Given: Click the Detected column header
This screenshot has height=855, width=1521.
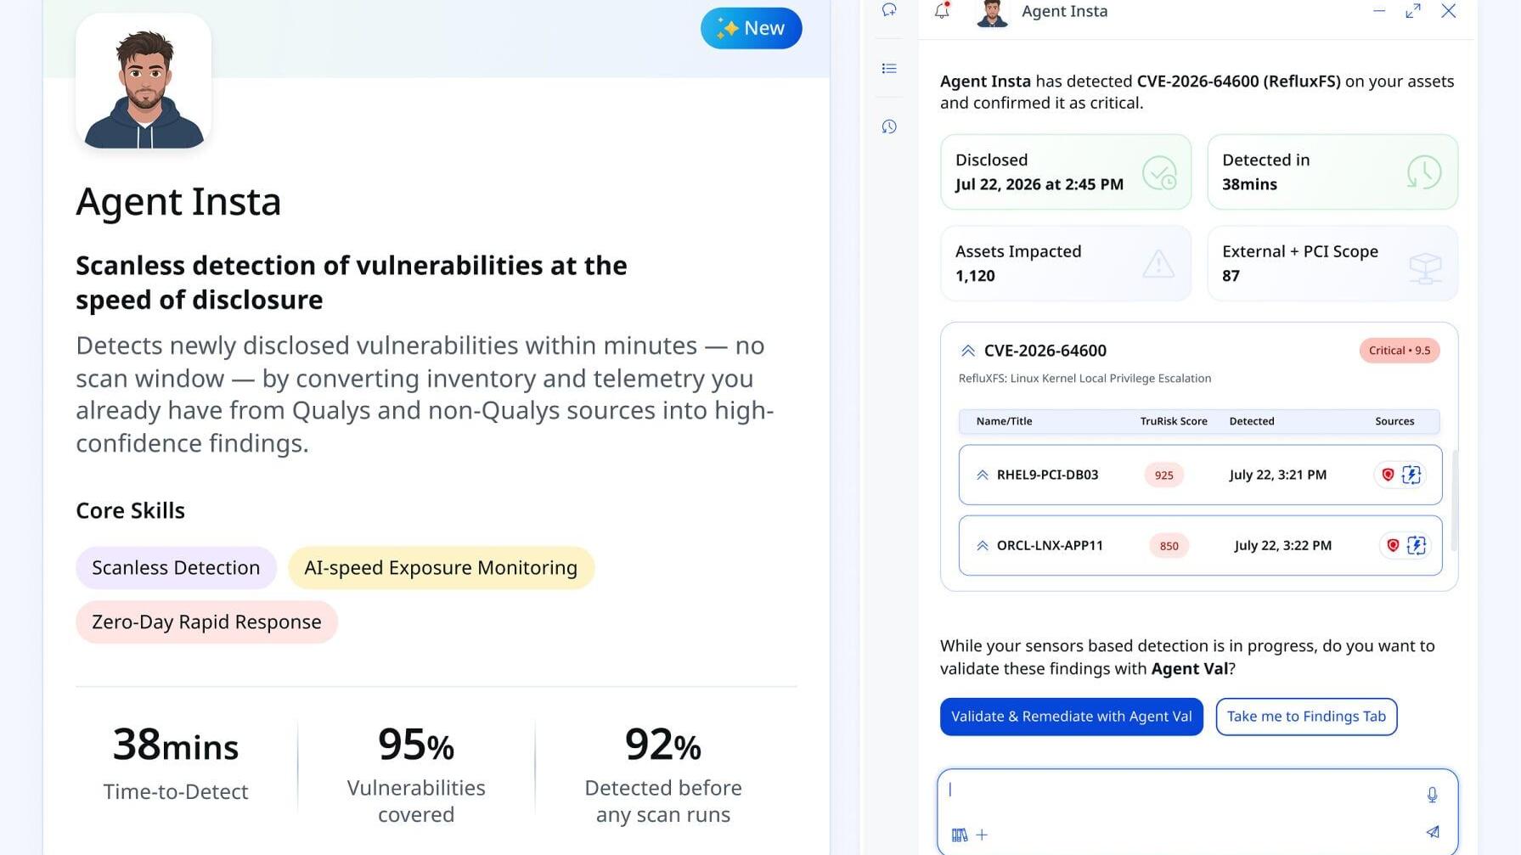Looking at the screenshot, I should (1252, 421).
